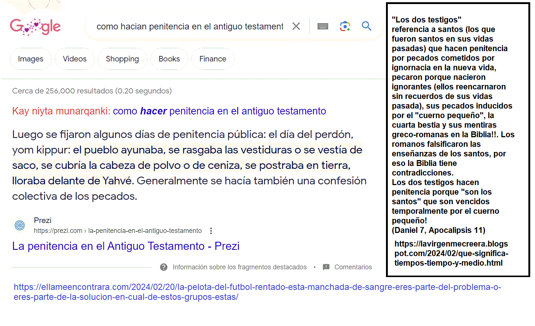Open "Información sobre los fragmentos destacados"
The height and width of the screenshot is (326, 535).
(240, 267)
